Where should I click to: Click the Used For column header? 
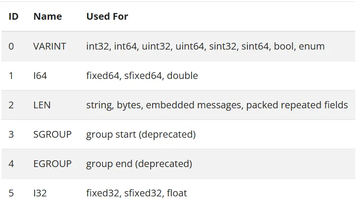[107, 16]
